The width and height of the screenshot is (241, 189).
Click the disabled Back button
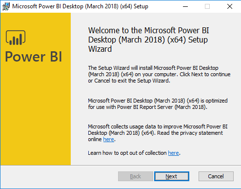click(x=136, y=176)
